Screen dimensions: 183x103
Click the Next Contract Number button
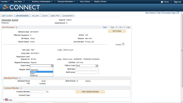[90, 92]
